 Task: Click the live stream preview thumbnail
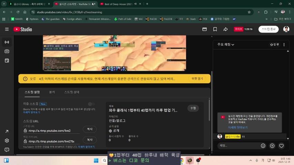[x=114, y=53]
